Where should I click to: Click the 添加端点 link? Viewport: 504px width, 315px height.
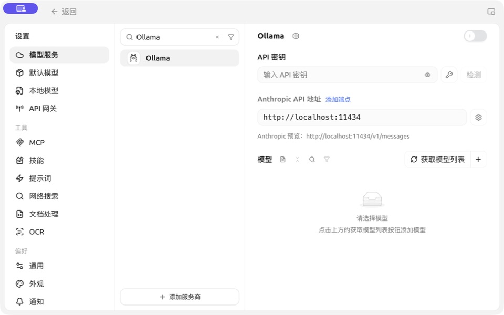(x=338, y=99)
